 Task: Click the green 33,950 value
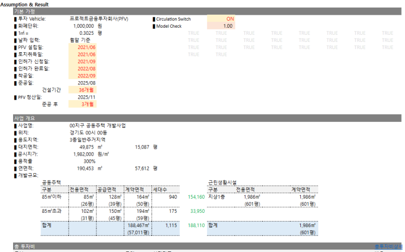(x=197, y=211)
